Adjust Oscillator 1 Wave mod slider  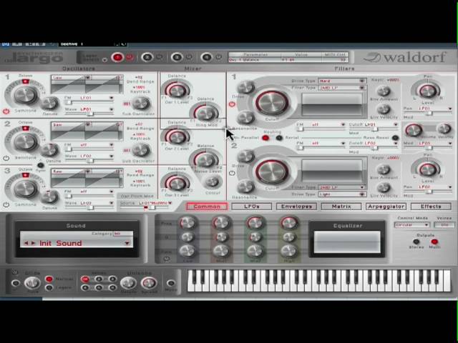89,114
